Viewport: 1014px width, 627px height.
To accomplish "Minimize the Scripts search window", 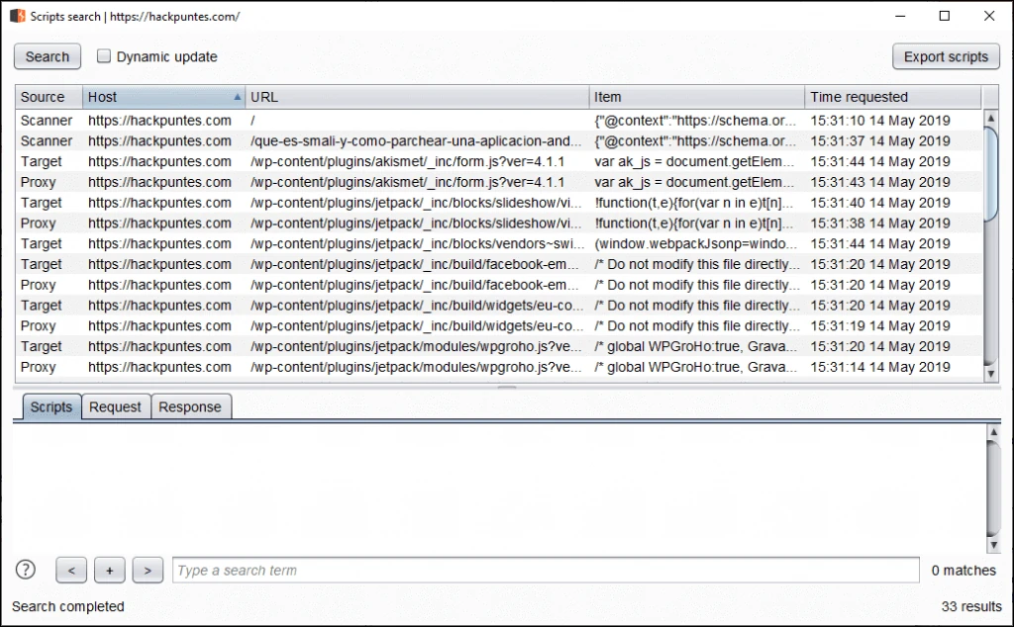I will pos(900,16).
